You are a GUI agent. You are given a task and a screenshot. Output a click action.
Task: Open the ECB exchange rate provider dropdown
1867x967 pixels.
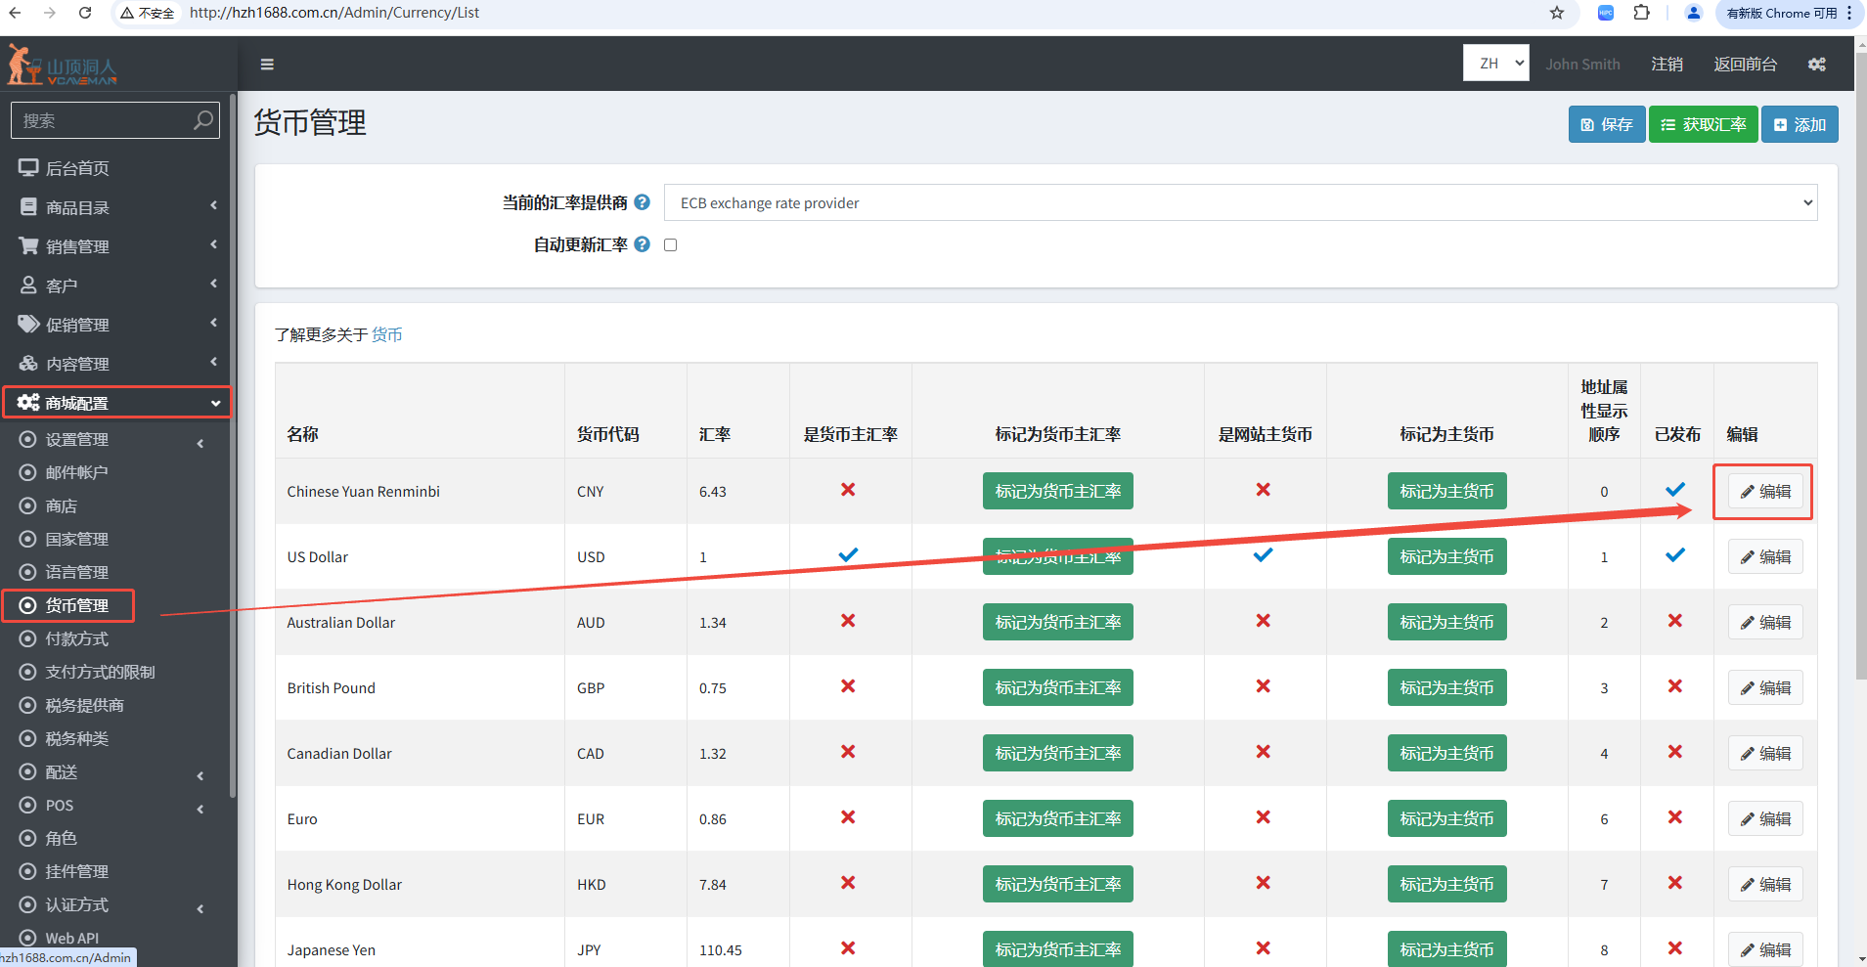[1239, 202]
